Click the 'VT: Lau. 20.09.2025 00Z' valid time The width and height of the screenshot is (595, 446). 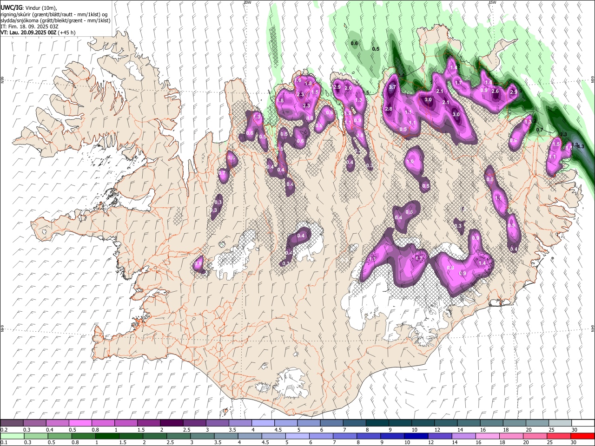29,33
